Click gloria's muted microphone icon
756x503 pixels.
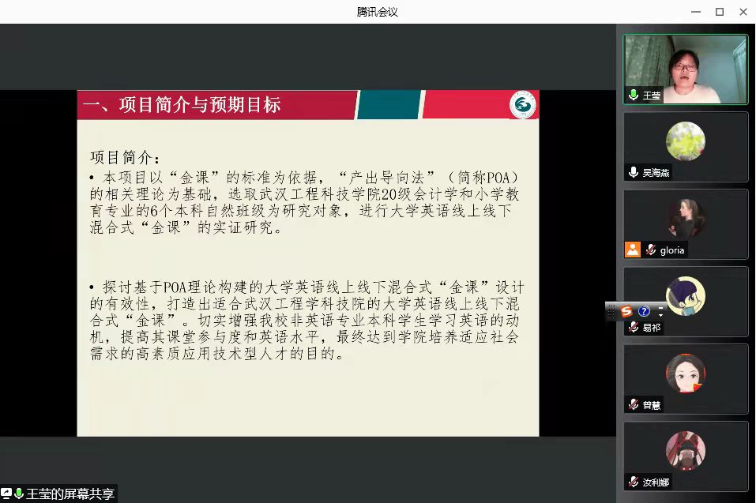651,250
